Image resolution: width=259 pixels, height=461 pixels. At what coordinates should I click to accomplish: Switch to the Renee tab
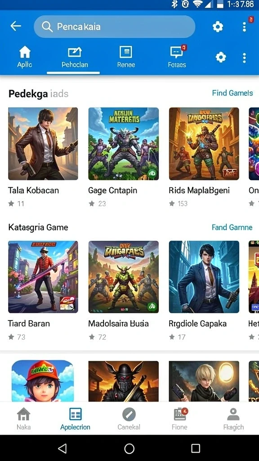(x=126, y=57)
